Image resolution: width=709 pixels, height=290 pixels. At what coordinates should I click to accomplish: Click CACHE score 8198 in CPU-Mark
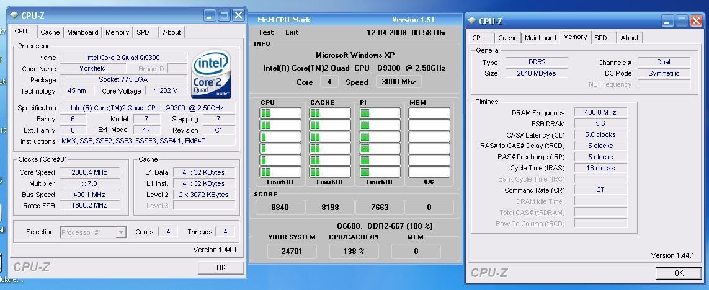330,208
